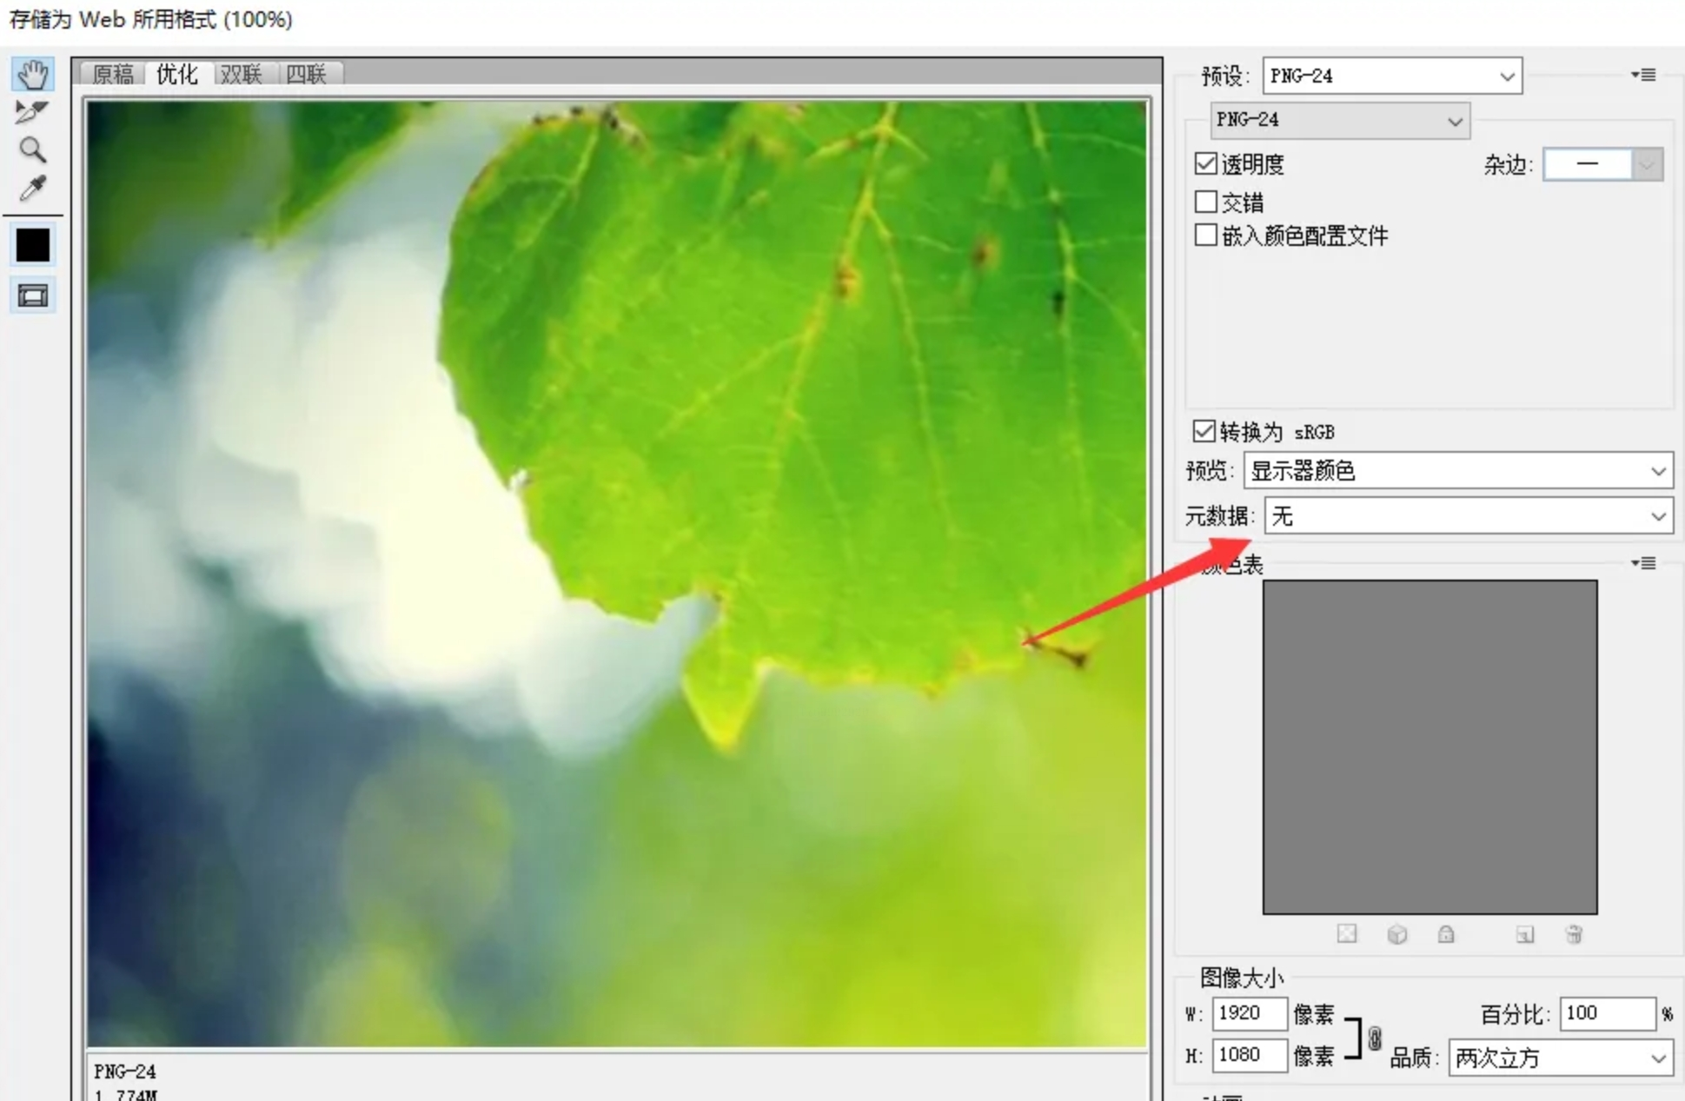Select the Zoom magnifier tool
The image size is (1685, 1101).
pyautogui.click(x=32, y=150)
